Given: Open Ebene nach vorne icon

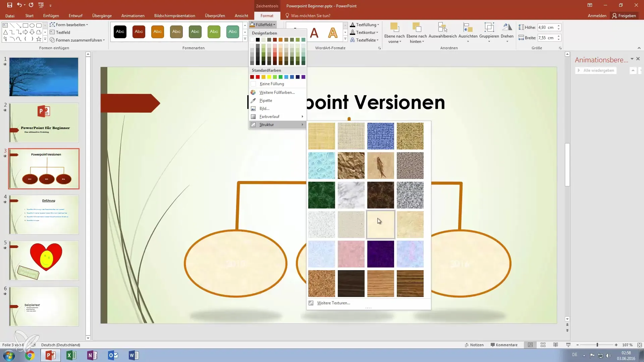Looking at the screenshot, I should click(394, 28).
